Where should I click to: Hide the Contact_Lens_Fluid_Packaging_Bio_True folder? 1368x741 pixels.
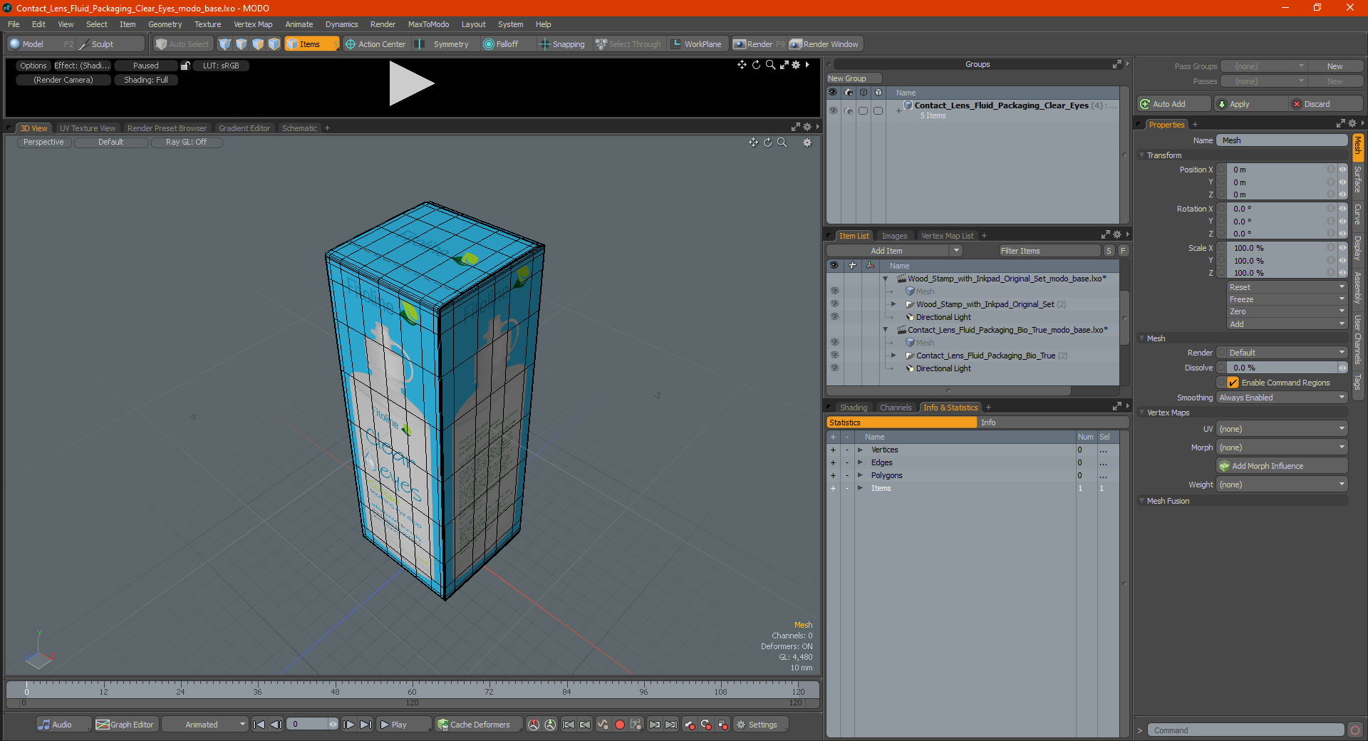pyautogui.click(x=834, y=356)
